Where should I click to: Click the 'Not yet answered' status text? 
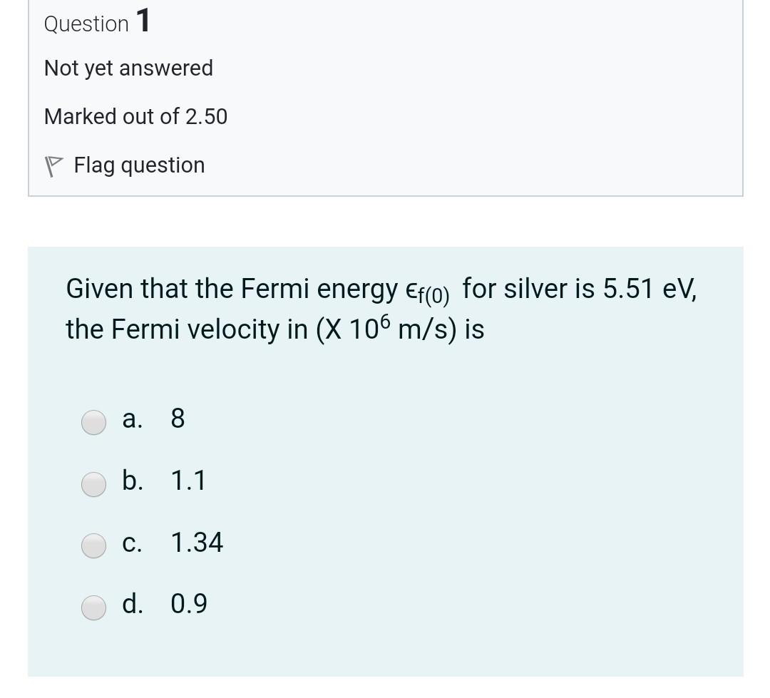[128, 68]
